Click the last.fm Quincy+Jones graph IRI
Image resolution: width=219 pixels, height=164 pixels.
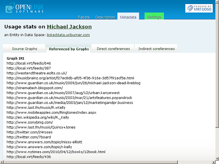coord(41,127)
